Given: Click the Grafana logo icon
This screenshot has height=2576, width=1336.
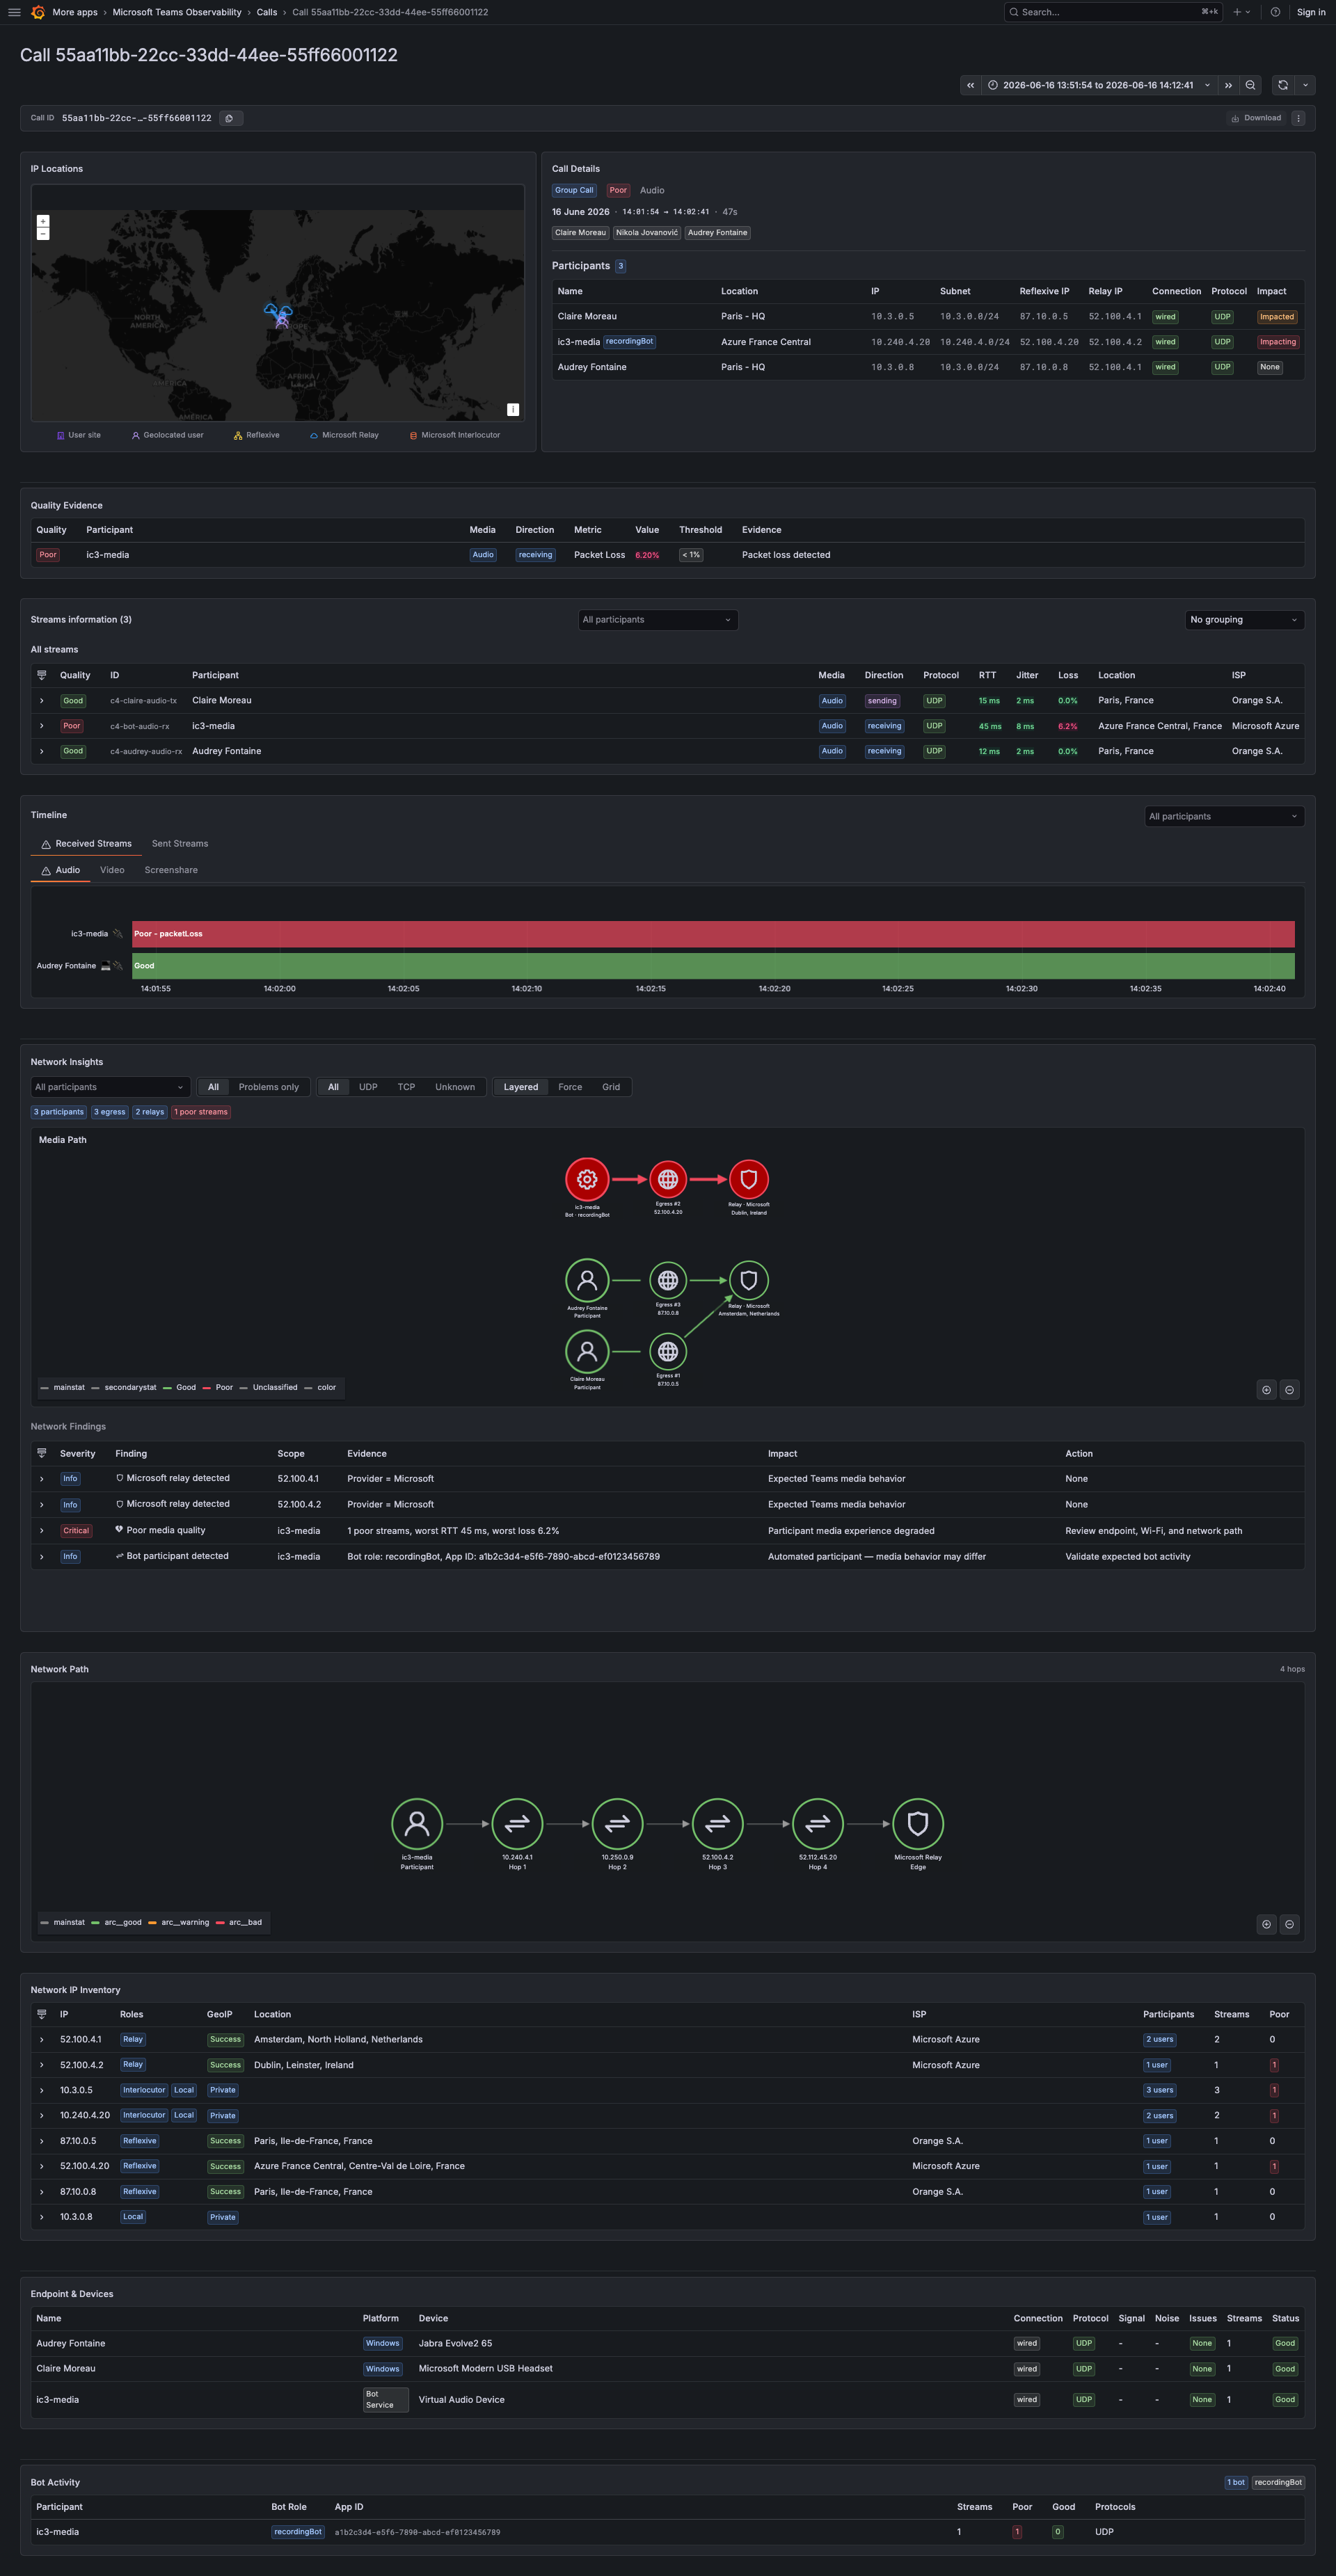Looking at the screenshot, I should coord(38,12).
